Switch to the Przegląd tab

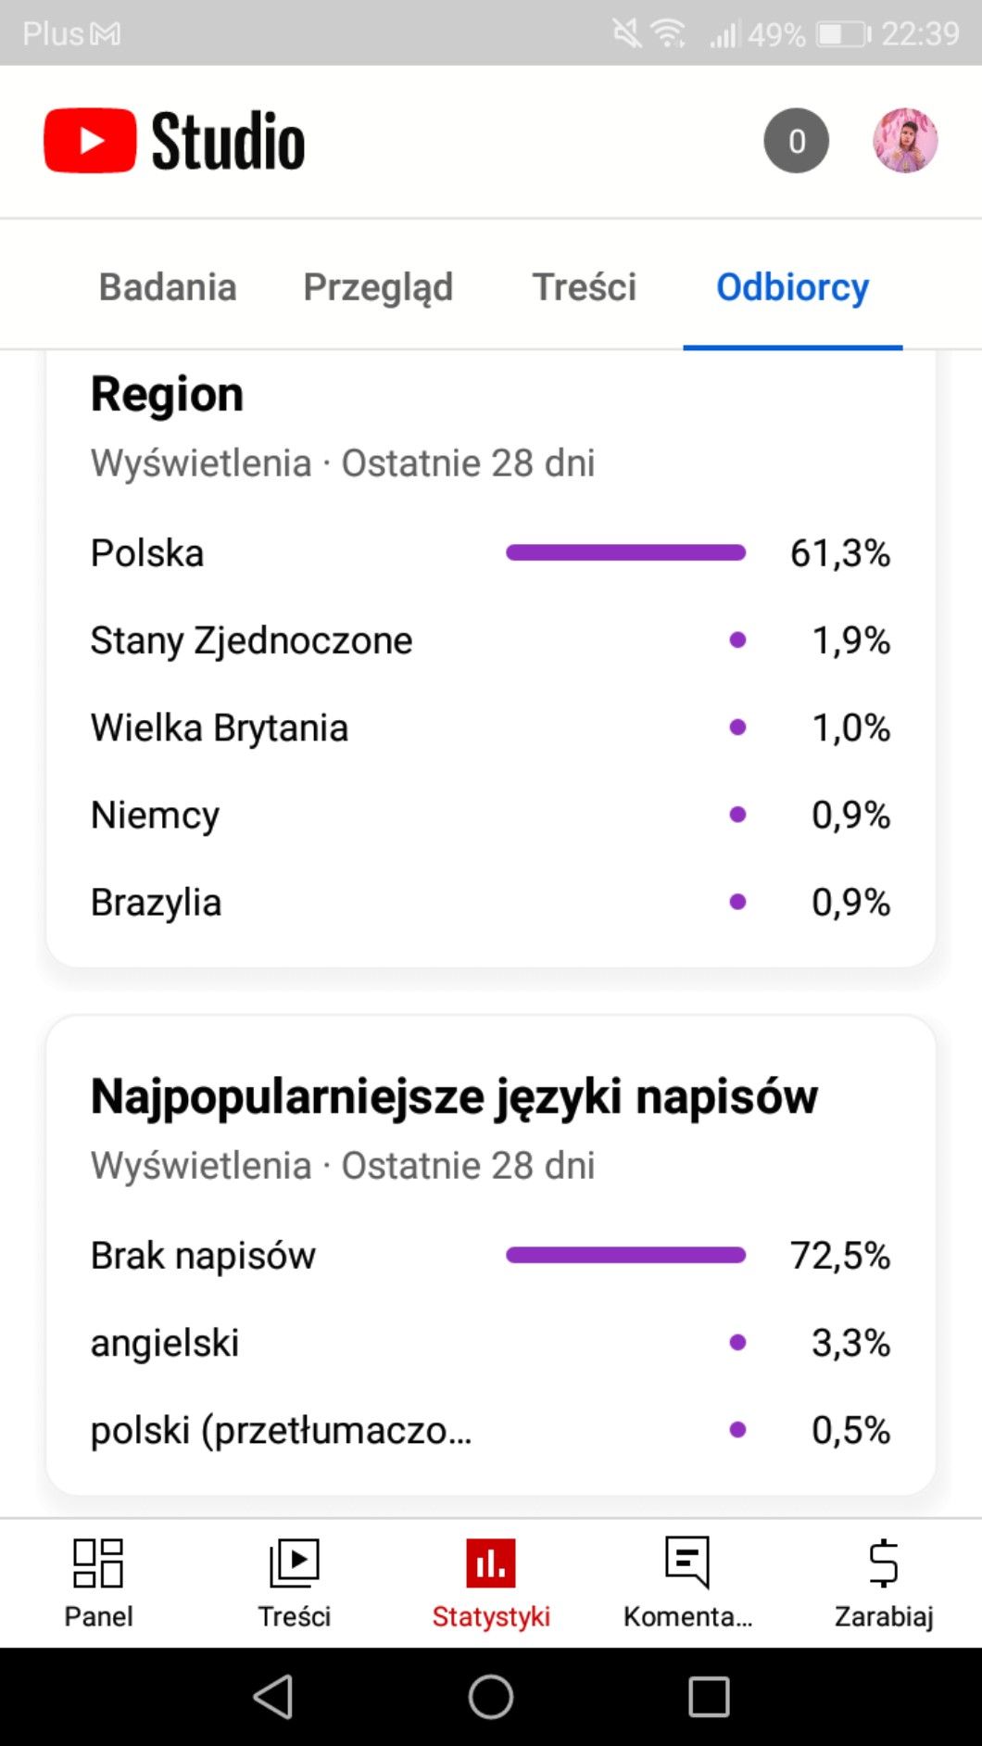click(x=378, y=287)
